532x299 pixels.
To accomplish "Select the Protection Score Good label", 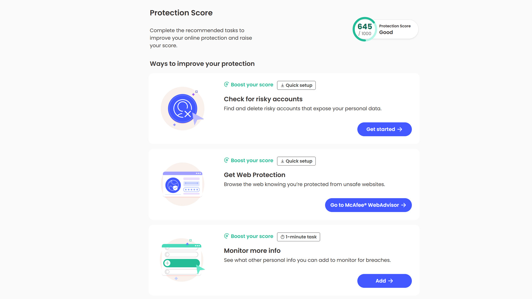I will tap(395, 29).
